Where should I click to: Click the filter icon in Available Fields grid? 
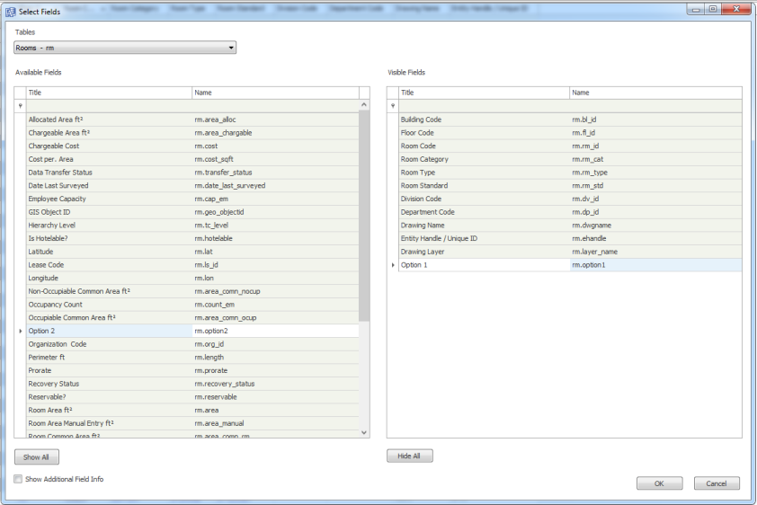[20, 106]
